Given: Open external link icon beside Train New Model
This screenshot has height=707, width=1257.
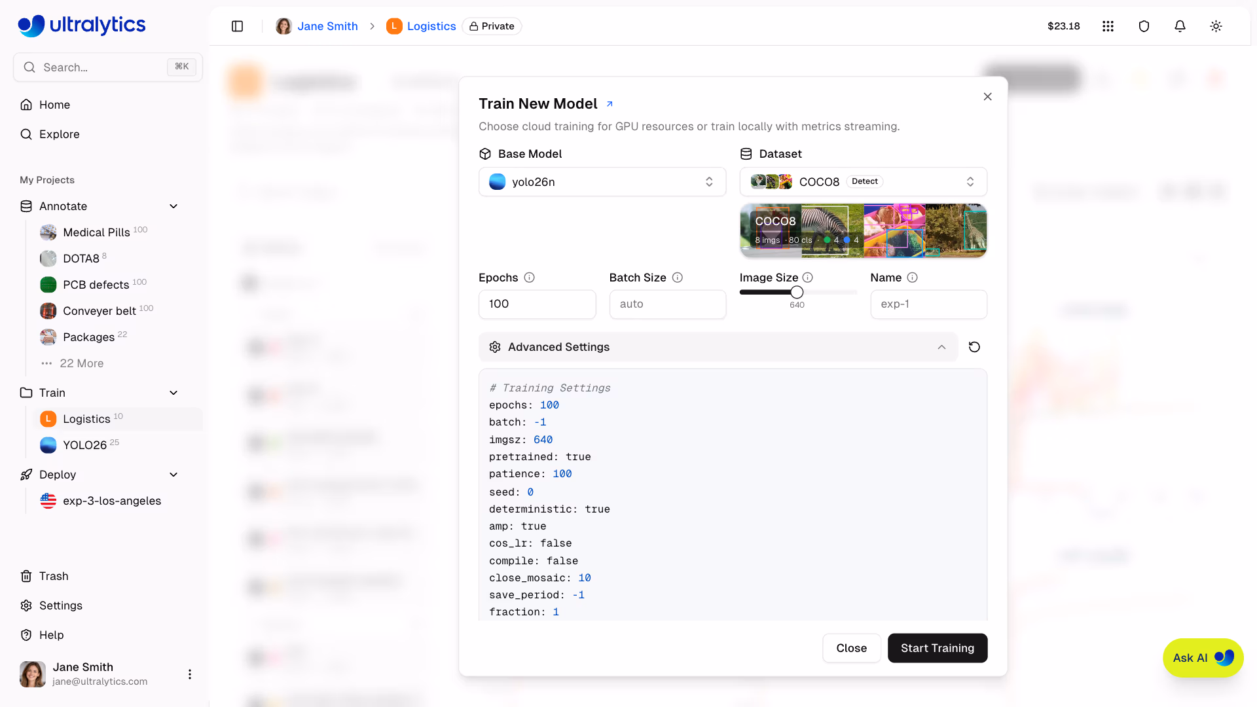Looking at the screenshot, I should pos(610,104).
